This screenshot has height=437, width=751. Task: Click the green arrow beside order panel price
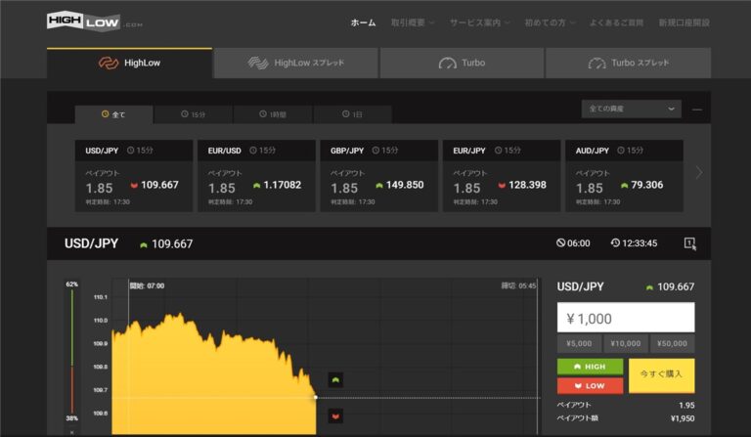tap(649, 287)
